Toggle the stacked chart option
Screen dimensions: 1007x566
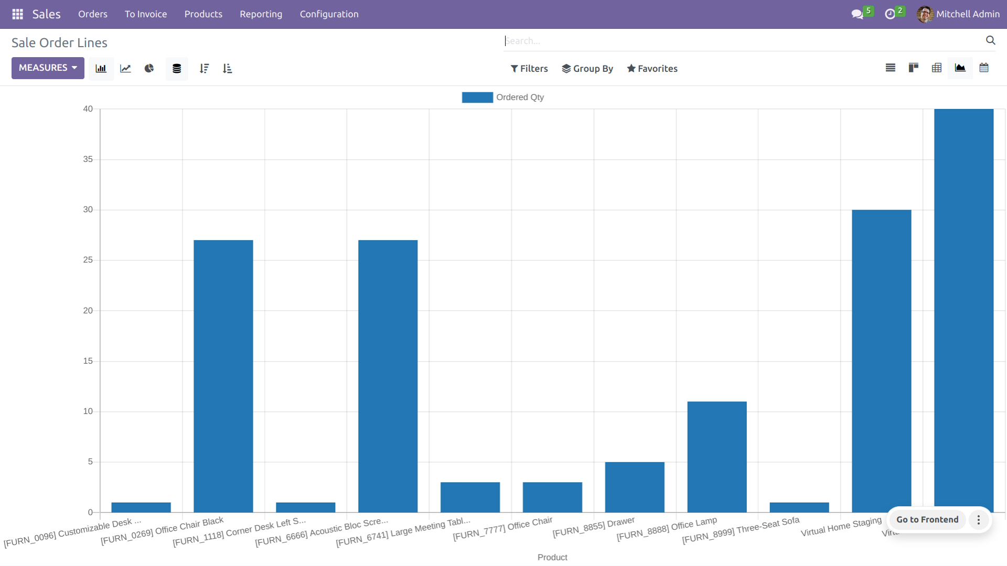point(177,69)
